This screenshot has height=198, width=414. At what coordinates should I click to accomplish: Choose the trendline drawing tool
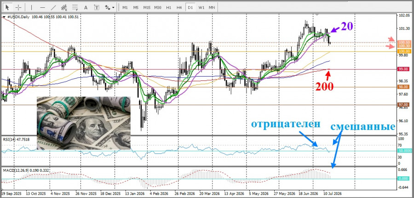point(53,7)
